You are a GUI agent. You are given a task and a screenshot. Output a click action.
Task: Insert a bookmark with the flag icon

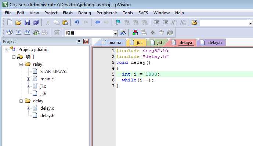[x=118, y=22]
